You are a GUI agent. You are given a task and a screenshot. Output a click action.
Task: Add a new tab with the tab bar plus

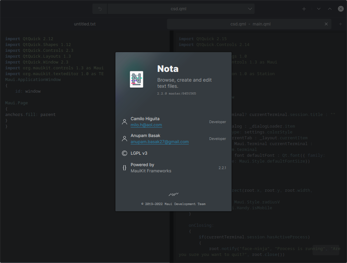tap(341, 24)
